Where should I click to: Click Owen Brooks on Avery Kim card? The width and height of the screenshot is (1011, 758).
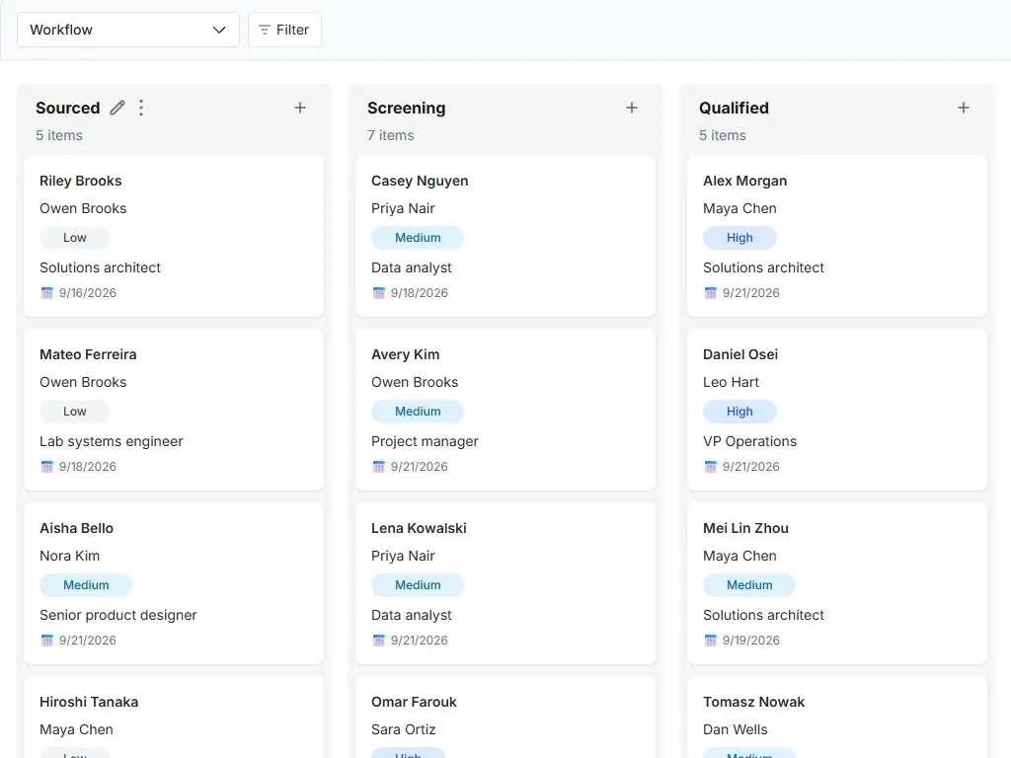(x=415, y=382)
